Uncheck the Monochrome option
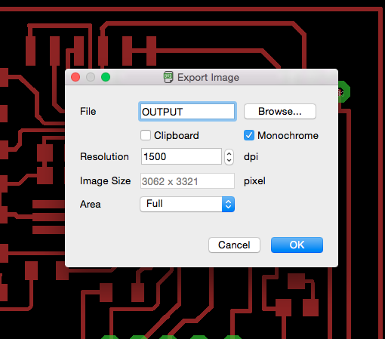This screenshot has height=339, width=385. click(249, 135)
